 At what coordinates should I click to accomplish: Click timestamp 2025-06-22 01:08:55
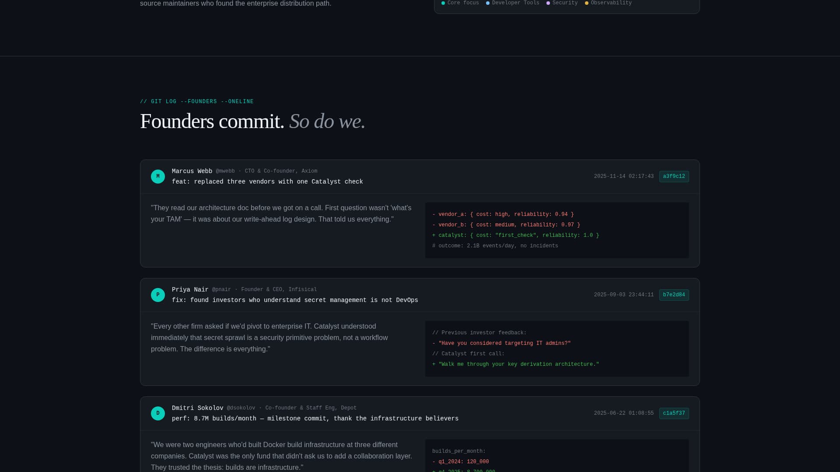(624, 413)
